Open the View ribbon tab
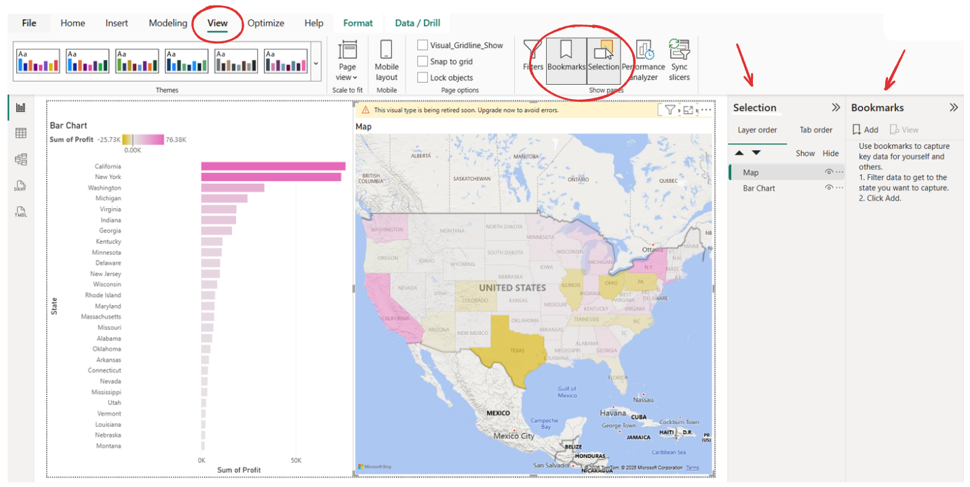This screenshot has height=487, width=970. 218,23
